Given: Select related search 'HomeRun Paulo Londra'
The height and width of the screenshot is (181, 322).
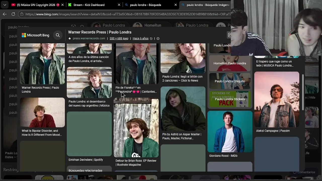Looking at the screenshot, I should [x=230, y=63].
